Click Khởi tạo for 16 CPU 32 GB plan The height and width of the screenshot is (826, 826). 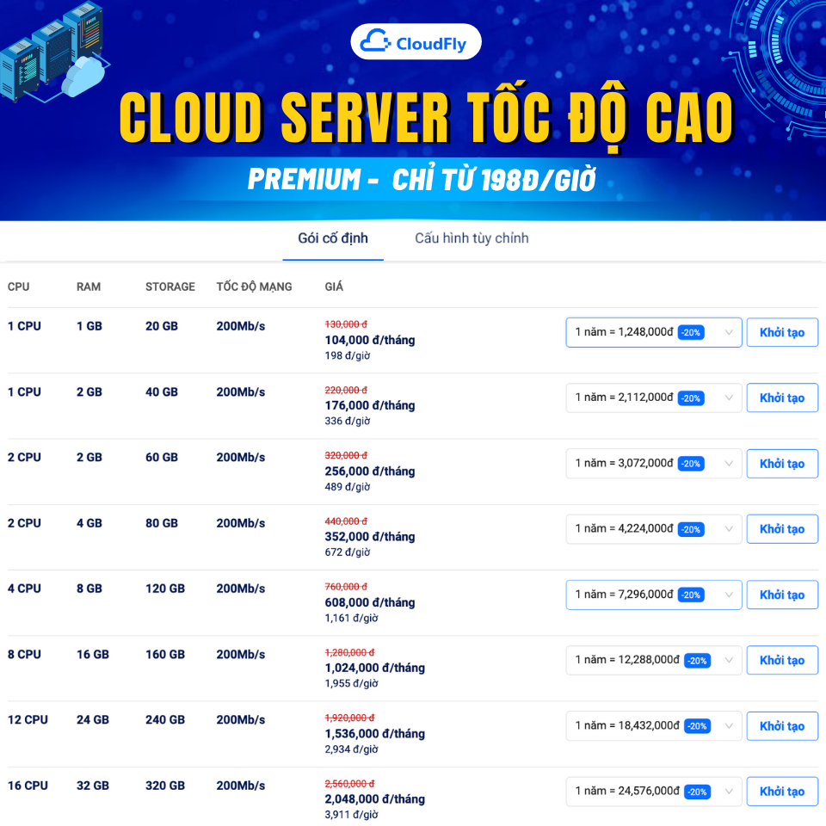(782, 792)
